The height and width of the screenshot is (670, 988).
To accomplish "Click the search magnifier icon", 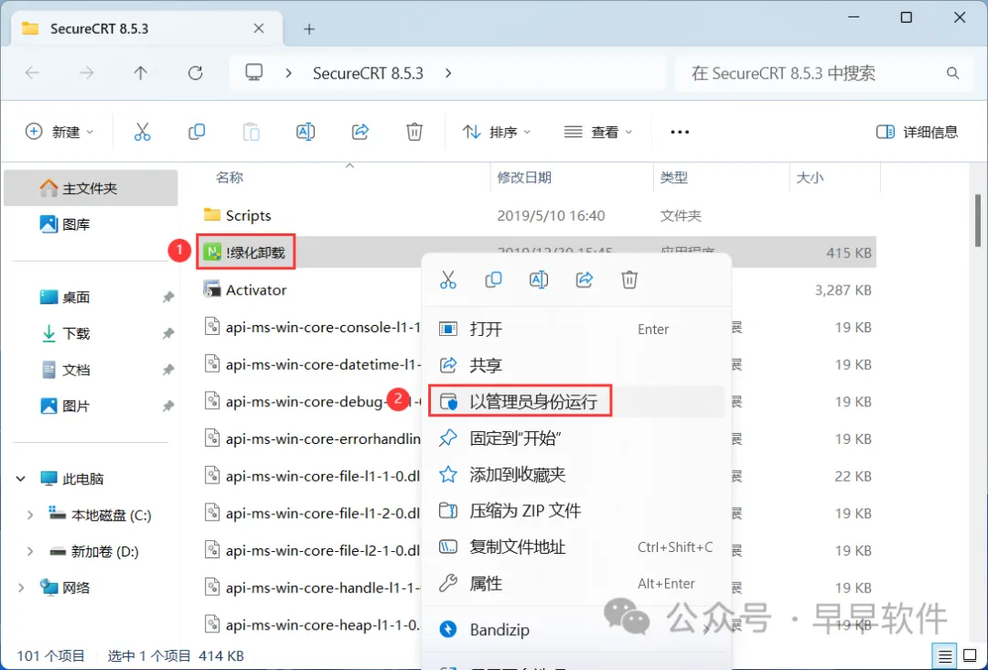I will pyautogui.click(x=952, y=73).
